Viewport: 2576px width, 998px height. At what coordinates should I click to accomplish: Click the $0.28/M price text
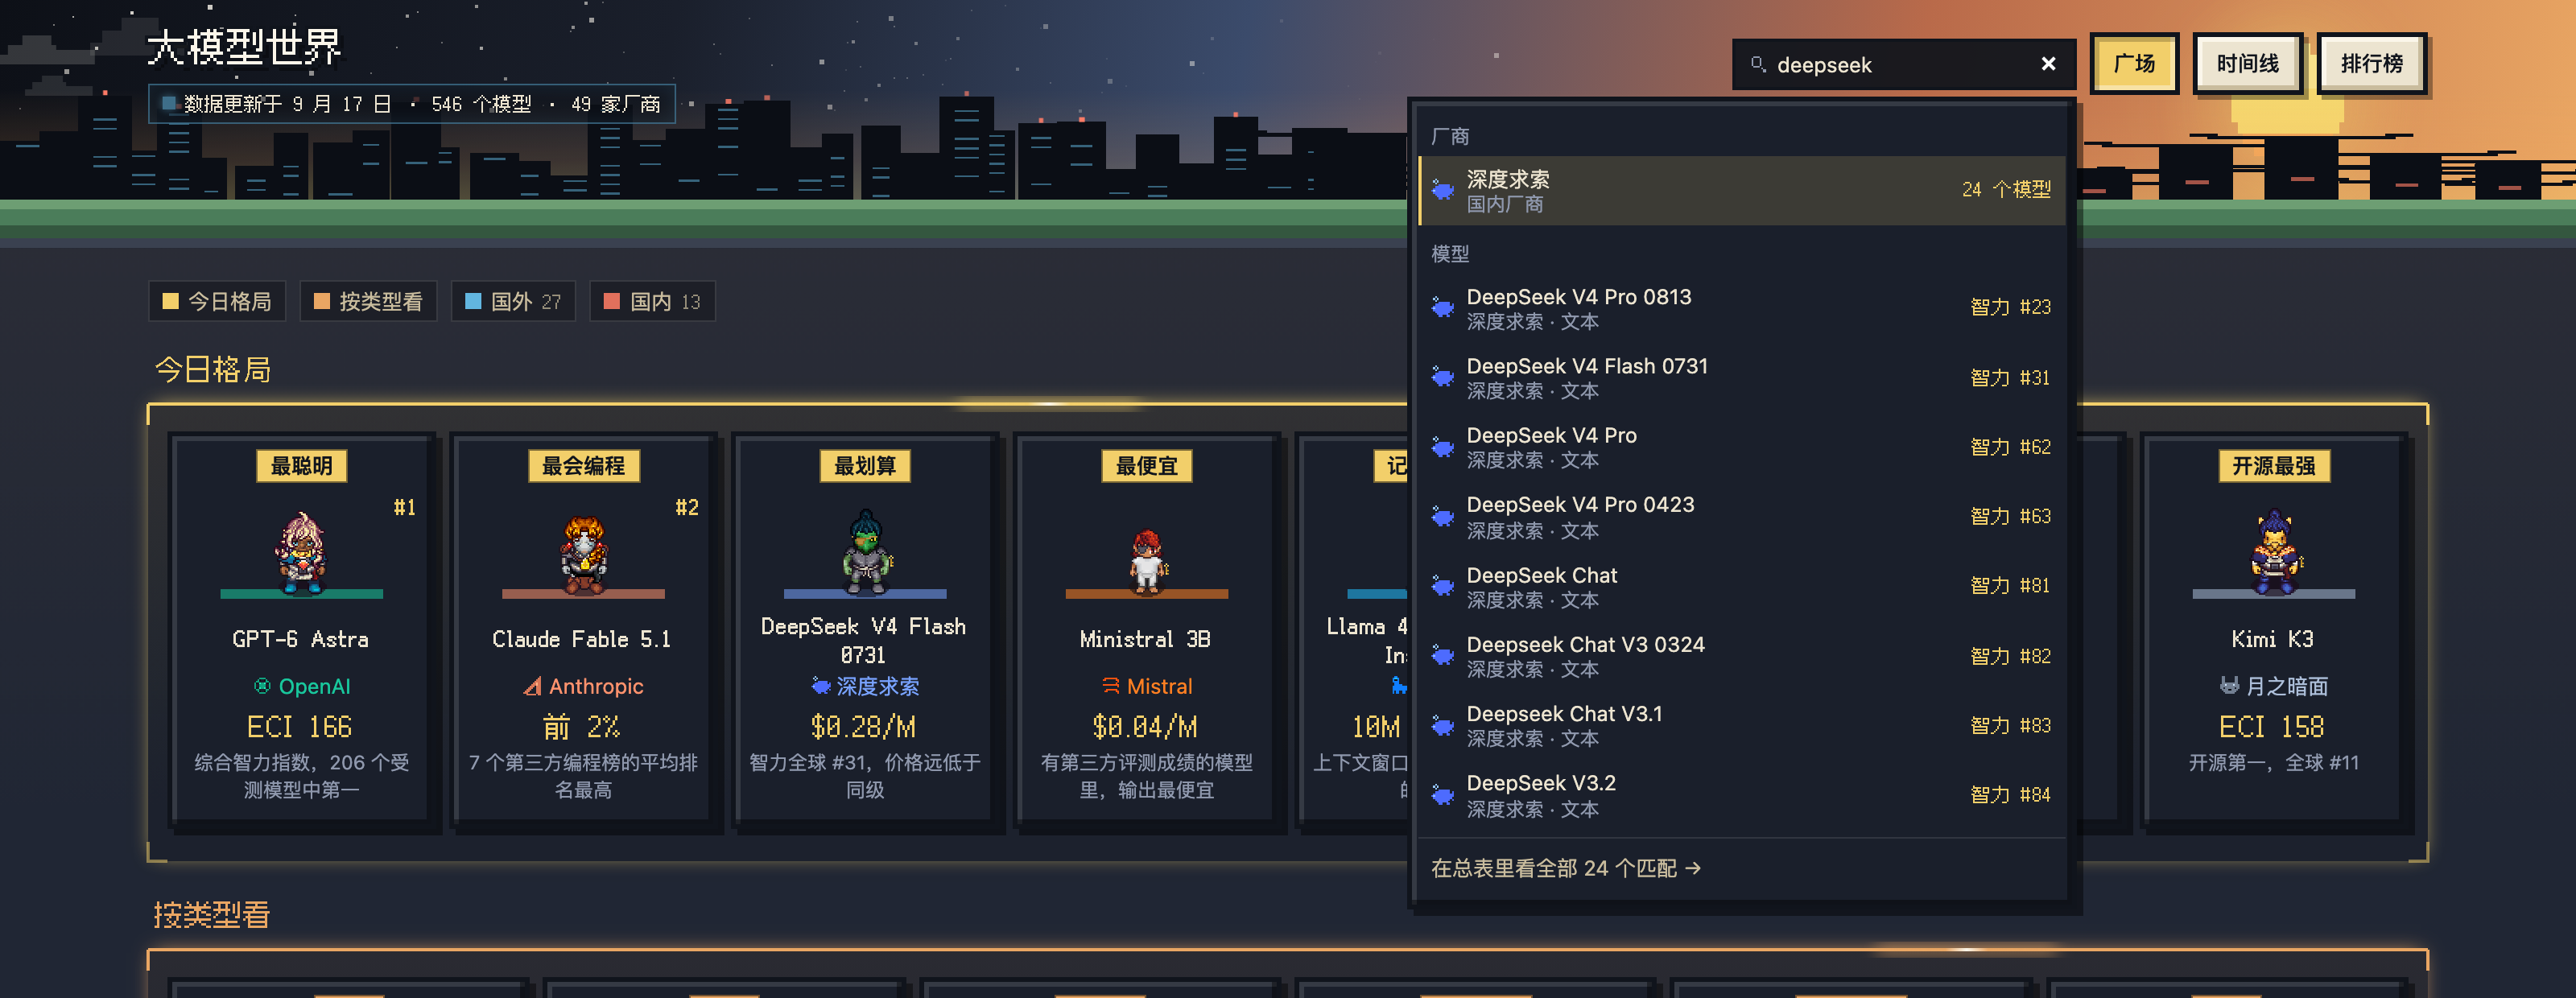(863, 727)
